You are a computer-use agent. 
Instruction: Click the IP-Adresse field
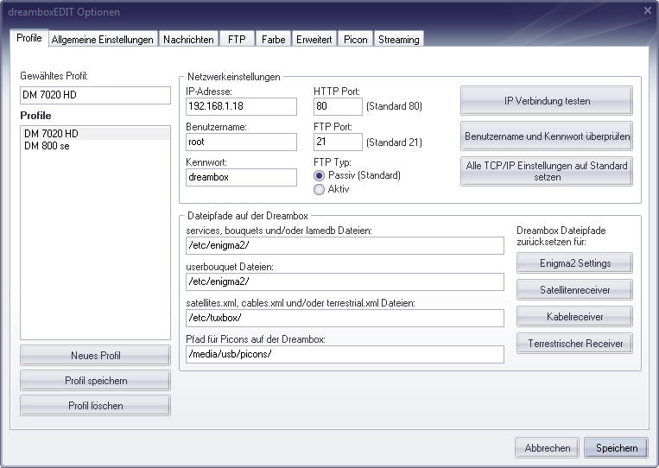coord(241,106)
